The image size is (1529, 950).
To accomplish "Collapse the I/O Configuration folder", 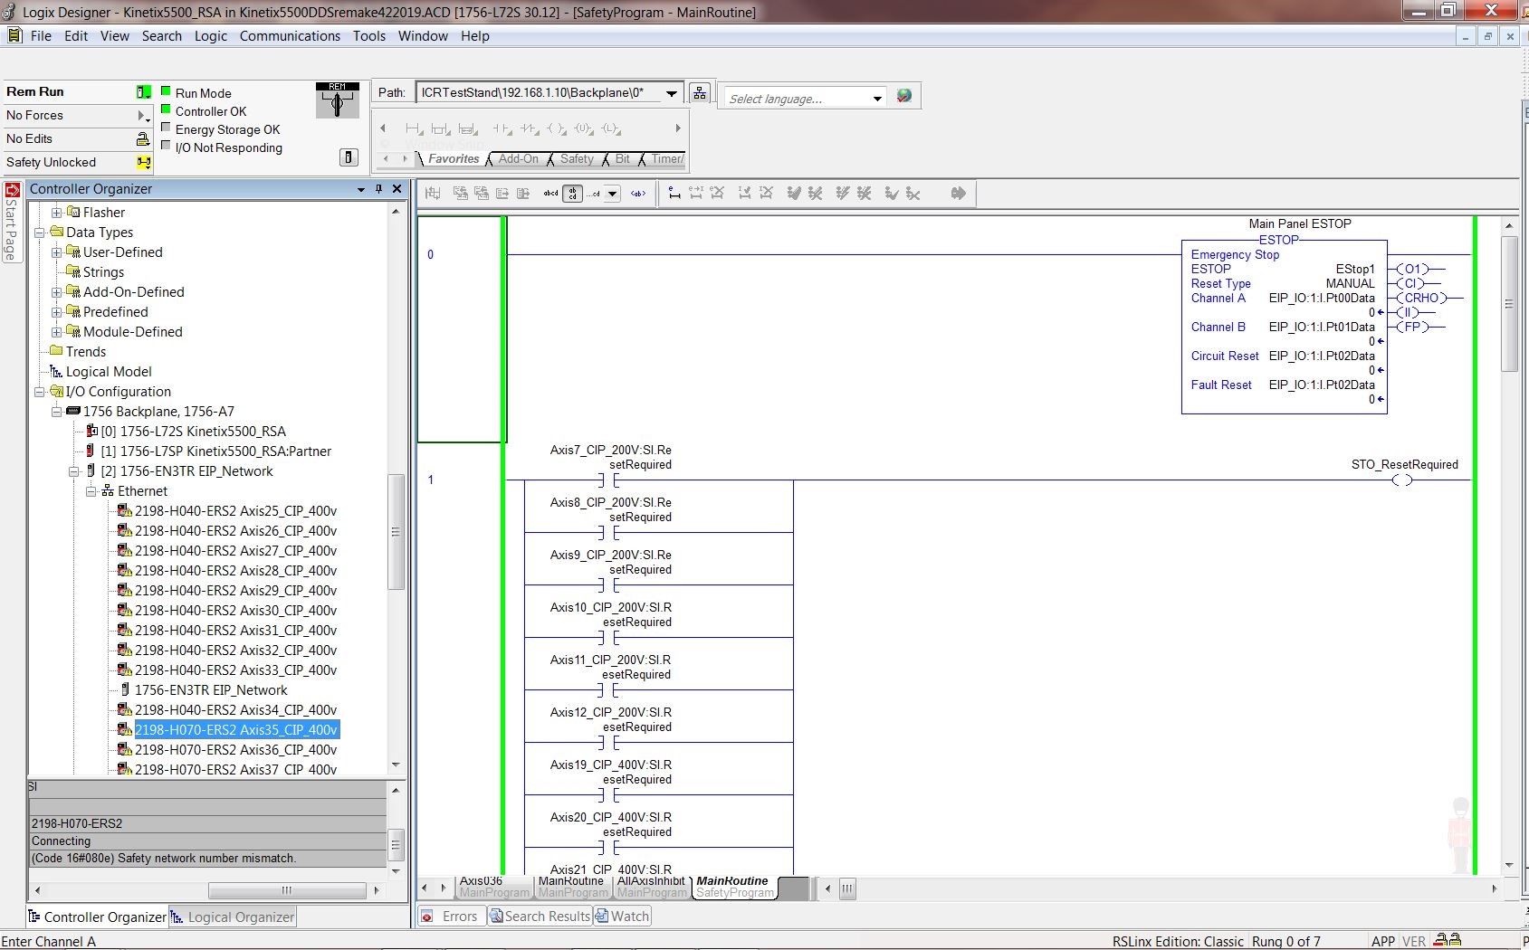I will point(39,391).
